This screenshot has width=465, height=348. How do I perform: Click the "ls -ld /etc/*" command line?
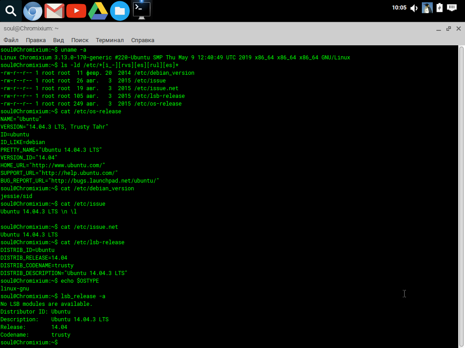click(119, 65)
